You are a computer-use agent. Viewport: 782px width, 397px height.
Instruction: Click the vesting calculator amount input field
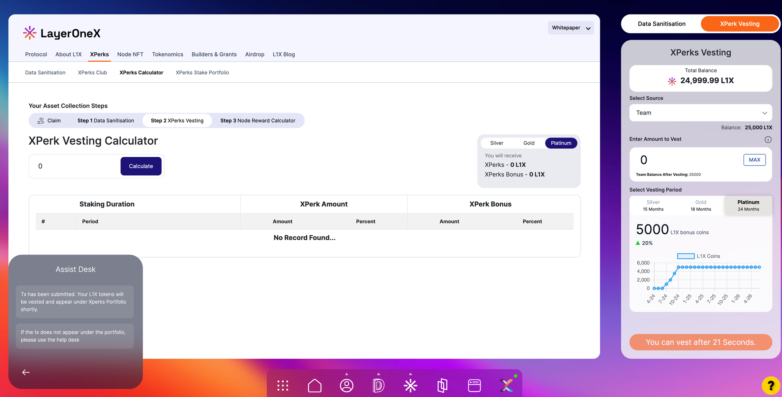76,166
